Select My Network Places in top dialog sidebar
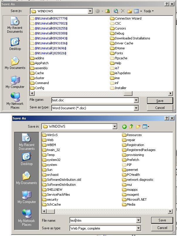Screen dimensions: 177x236 pos(15,101)
